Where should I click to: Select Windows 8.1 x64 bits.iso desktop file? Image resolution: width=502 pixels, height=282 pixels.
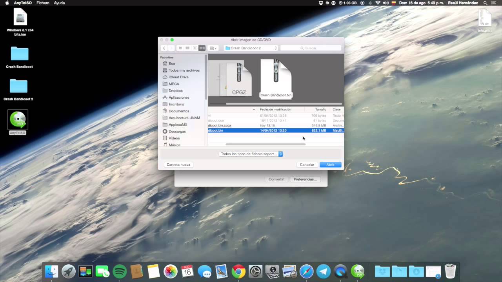click(x=20, y=22)
